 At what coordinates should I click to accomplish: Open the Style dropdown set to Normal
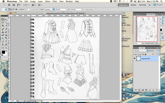(x=50, y=9)
